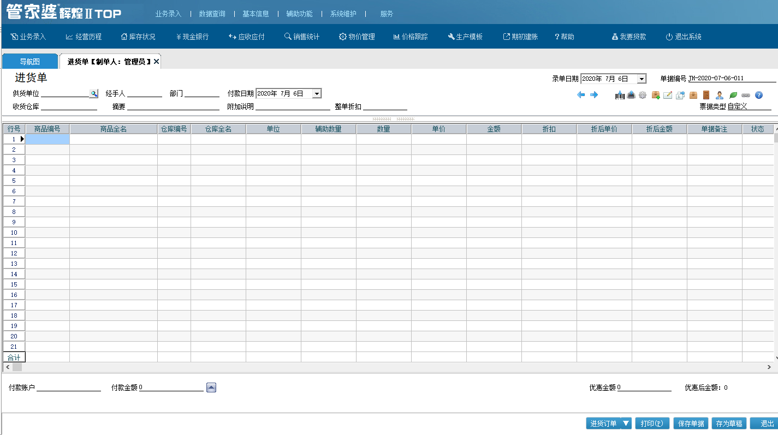The image size is (778, 435).
Task: Open the 数据查询 menu
Action: (212, 14)
